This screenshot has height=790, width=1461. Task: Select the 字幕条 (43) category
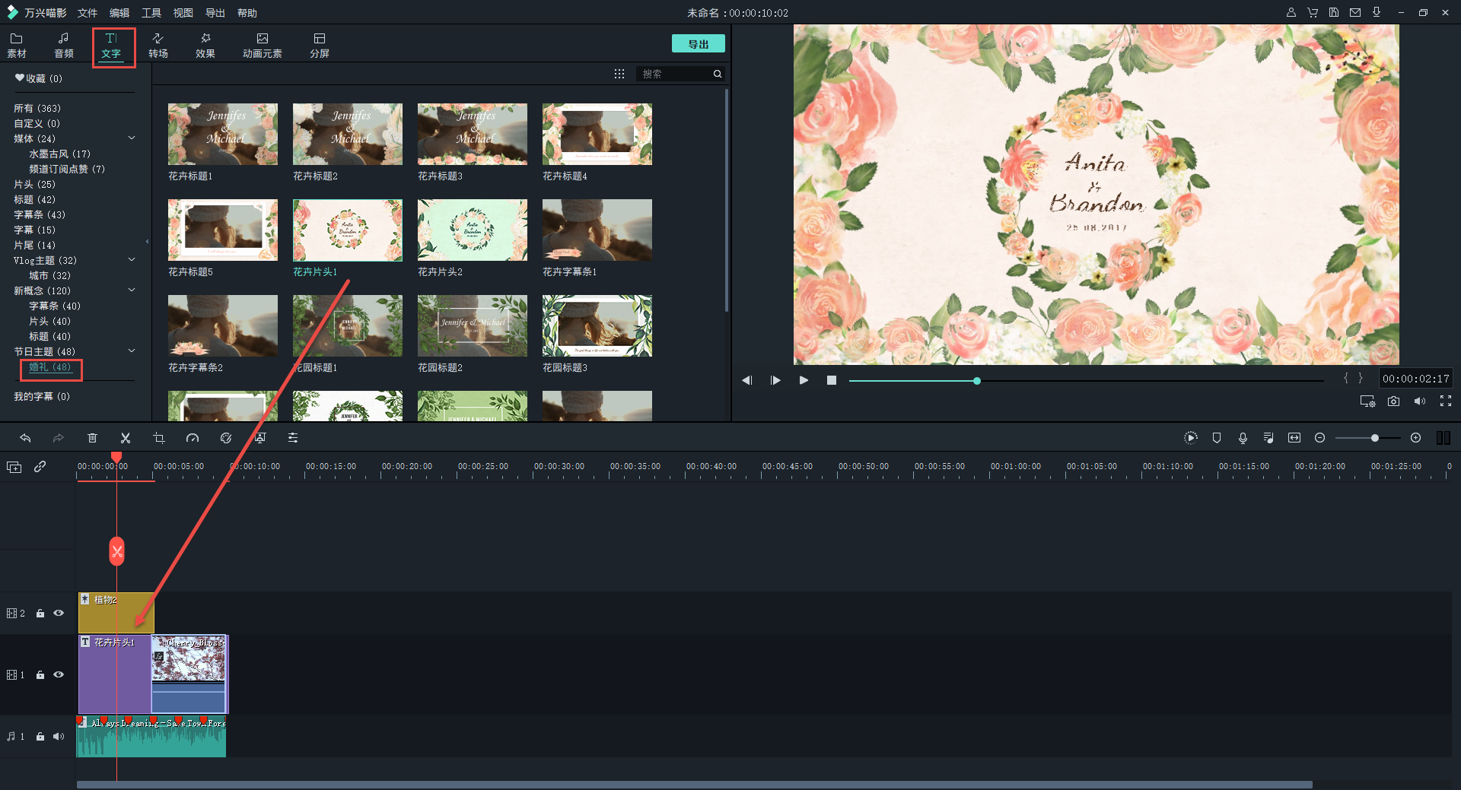point(40,214)
